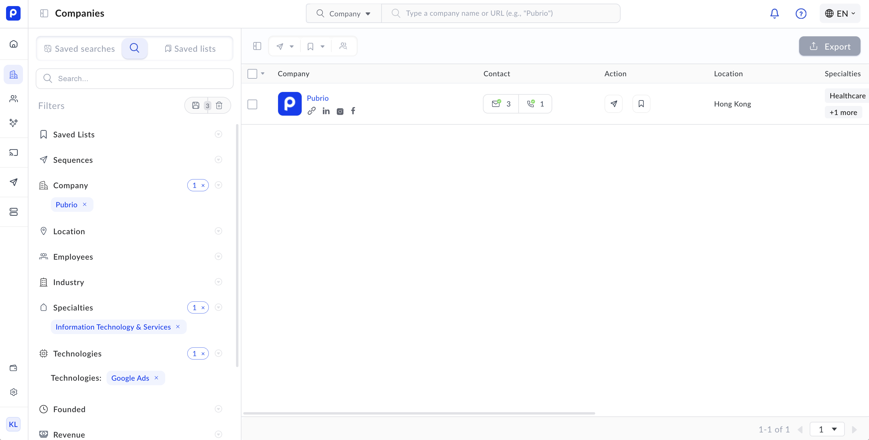Click the wallet icon in the sidebar
This screenshot has width=869, height=440.
tap(14, 368)
